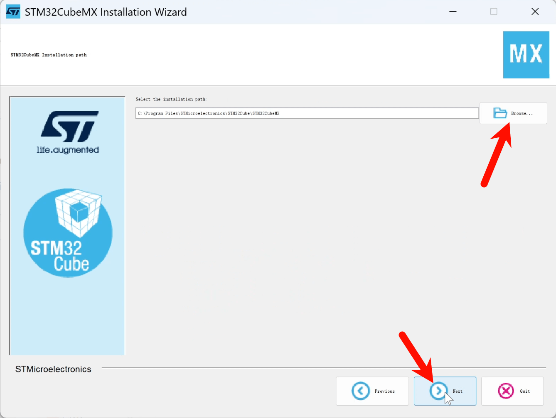Click the blue MX logo in header
Viewport: 556px width, 418px height.
526,55
